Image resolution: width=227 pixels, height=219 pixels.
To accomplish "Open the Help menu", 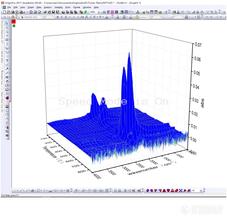I will [96, 7].
